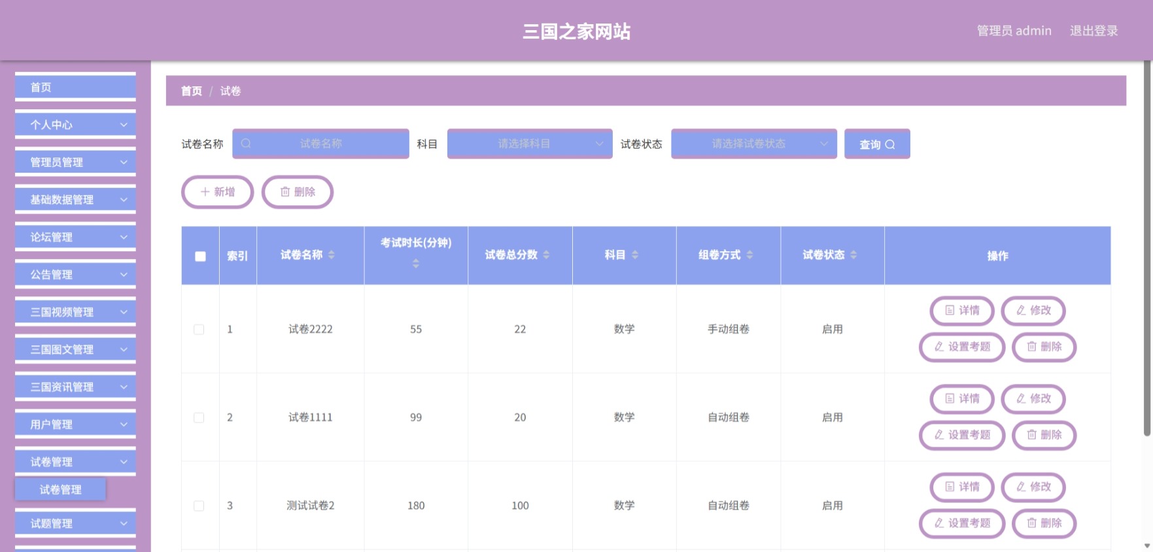Screen dimensions: 1153x552
Task: Expand 管理员管理 sidebar menu
Action: [75, 162]
